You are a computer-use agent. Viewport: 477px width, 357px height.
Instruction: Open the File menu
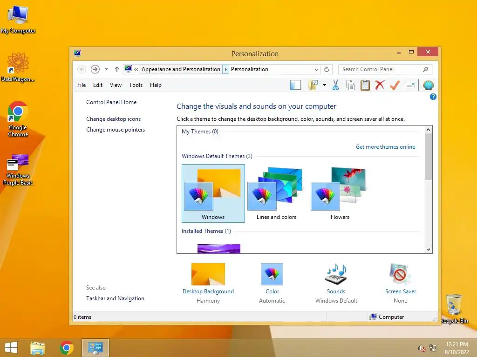point(82,85)
